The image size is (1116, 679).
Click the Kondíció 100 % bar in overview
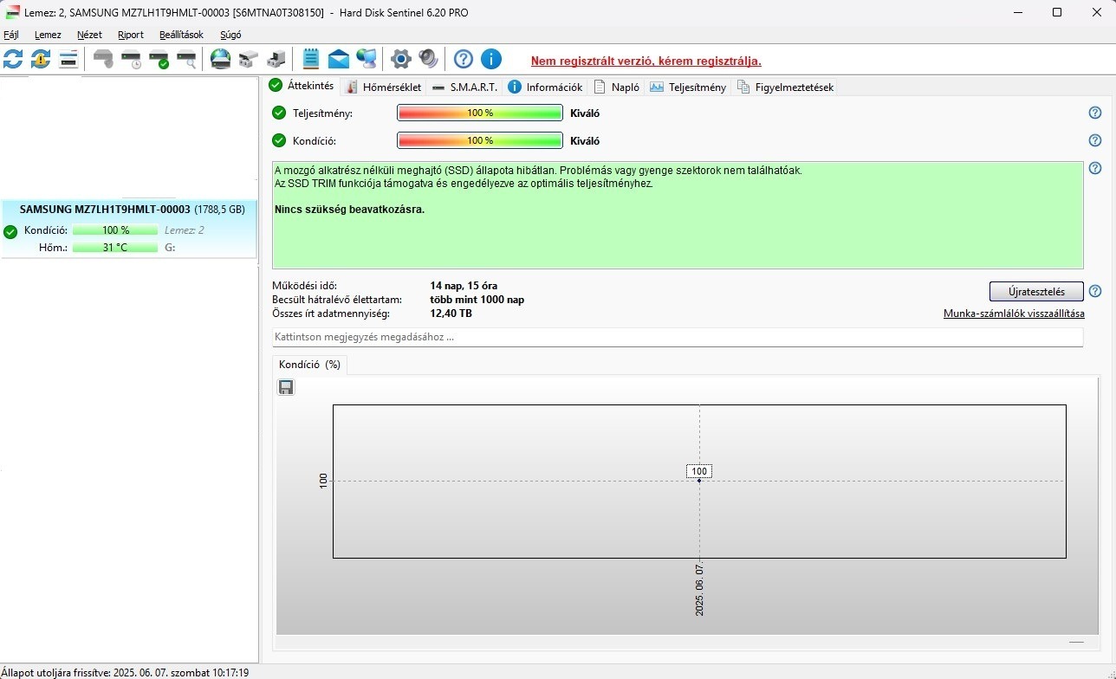coord(480,140)
